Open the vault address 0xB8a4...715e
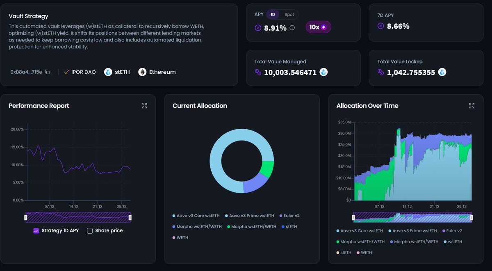 pos(25,71)
